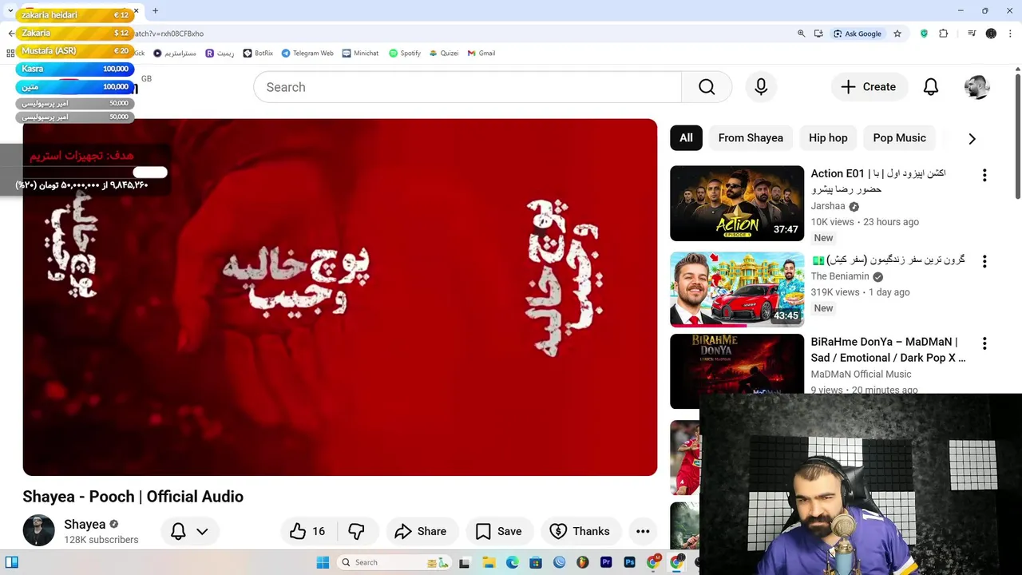Image resolution: width=1022 pixels, height=575 pixels.
Task: Start voice search with microphone icon
Action: 761,87
